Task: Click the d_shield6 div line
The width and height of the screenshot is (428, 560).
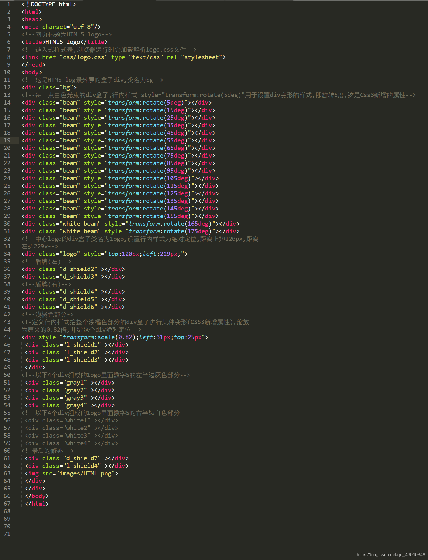Action: (73, 307)
